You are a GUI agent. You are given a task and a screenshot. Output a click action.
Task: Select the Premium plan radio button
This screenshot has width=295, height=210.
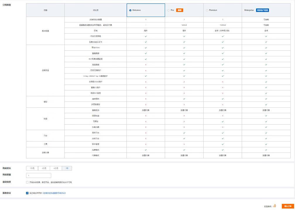click(207, 10)
